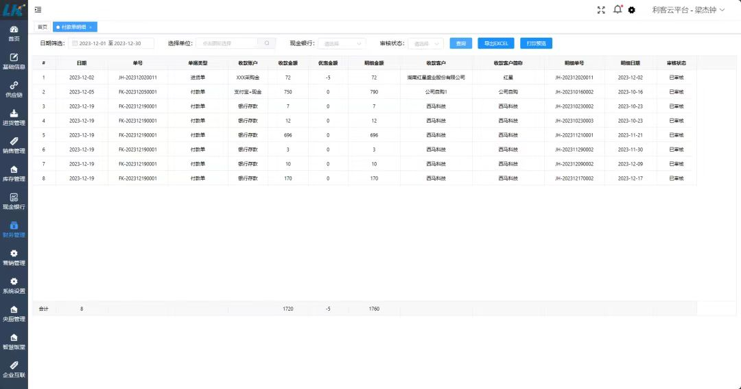Image resolution: width=741 pixels, height=389 pixels.
Task: Open the 营销管理 sidebar menu
Action: (14, 257)
